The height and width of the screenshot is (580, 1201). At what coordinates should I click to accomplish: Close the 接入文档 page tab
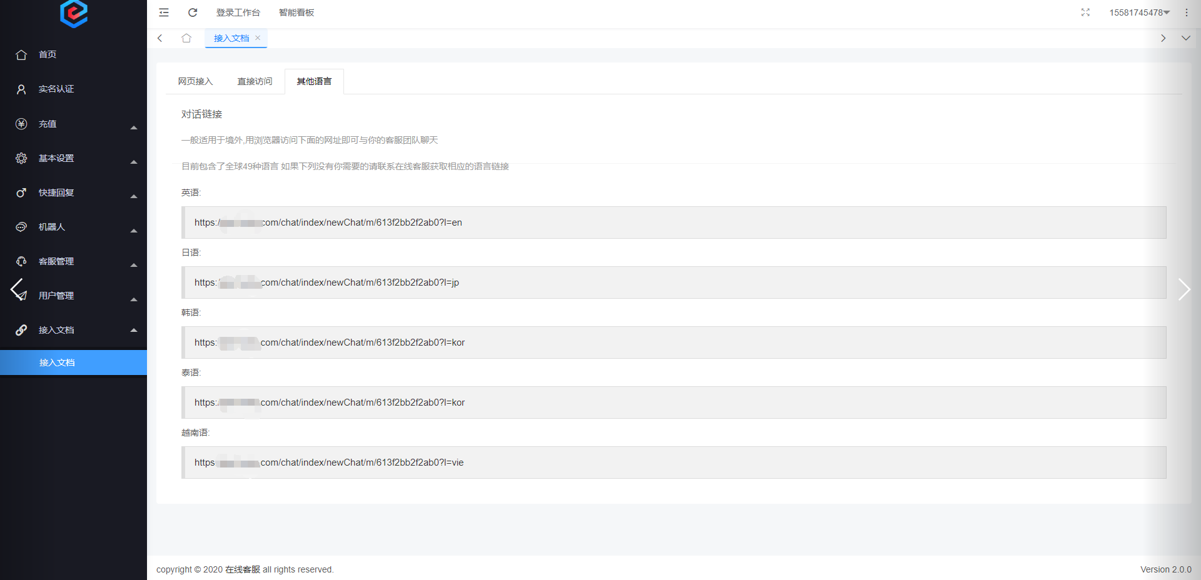pos(258,38)
